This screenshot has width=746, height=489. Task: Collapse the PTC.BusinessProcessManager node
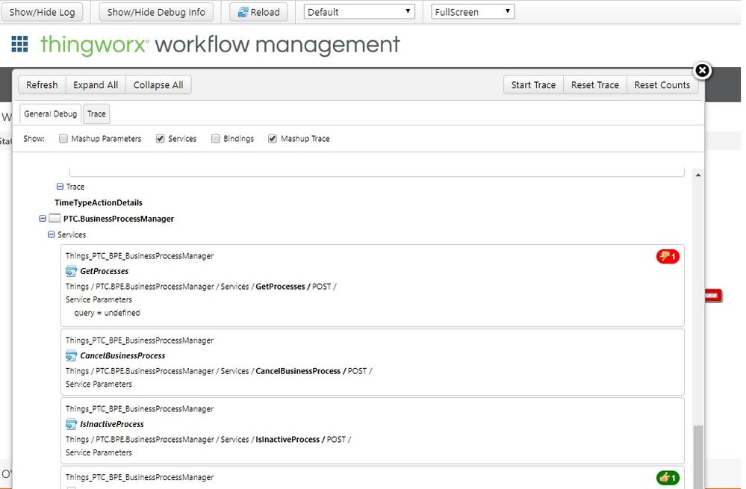tap(43, 218)
